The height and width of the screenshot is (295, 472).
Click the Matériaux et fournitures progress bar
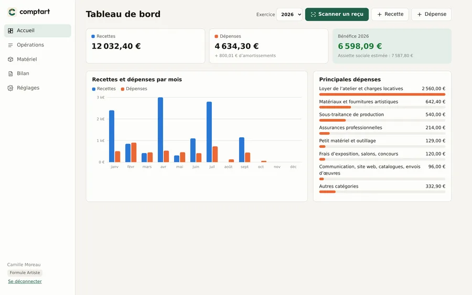coord(382,107)
